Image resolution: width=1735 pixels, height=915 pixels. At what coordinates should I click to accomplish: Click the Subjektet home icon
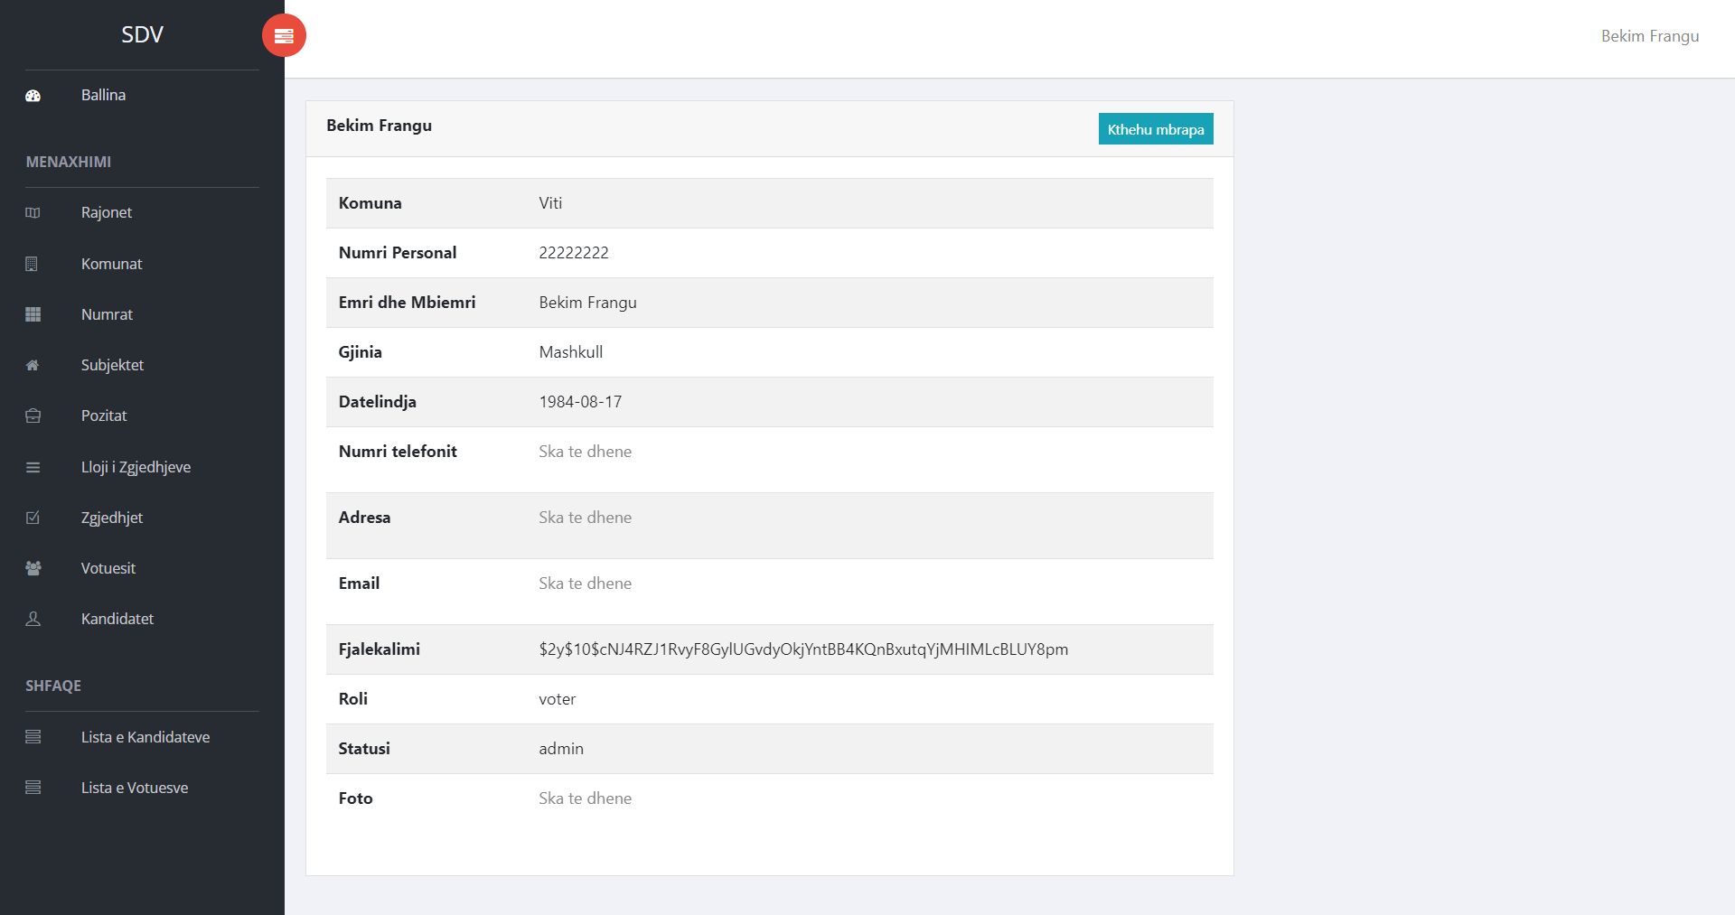33,365
